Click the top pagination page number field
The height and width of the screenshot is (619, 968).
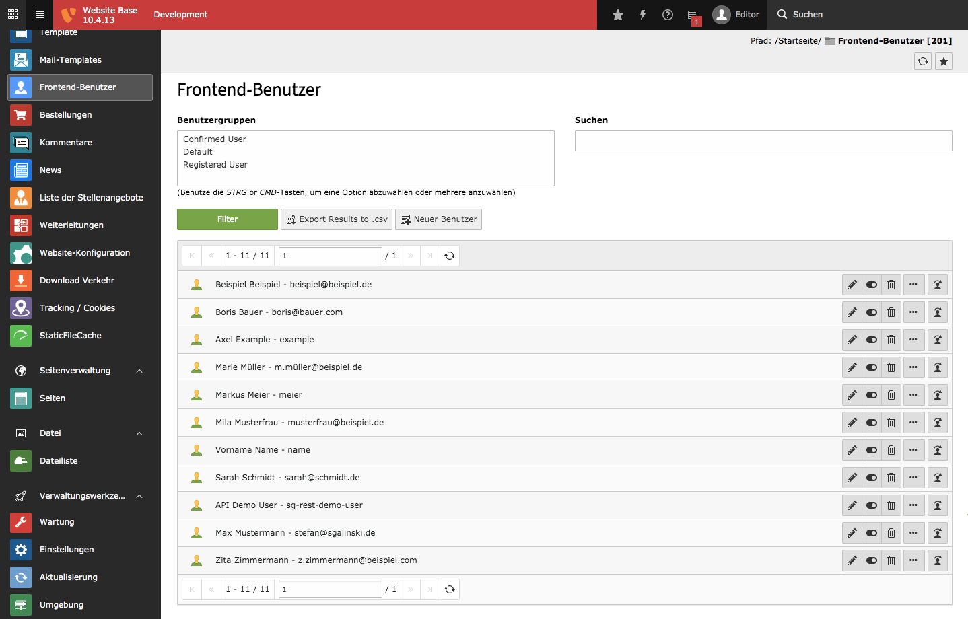pos(330,256)
